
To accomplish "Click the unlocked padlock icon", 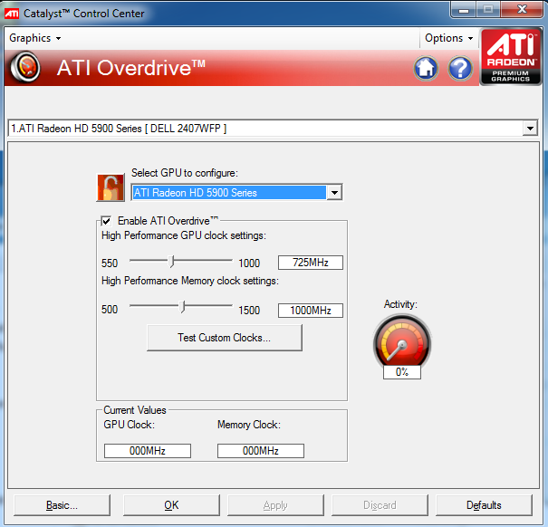I will [111, 187].
